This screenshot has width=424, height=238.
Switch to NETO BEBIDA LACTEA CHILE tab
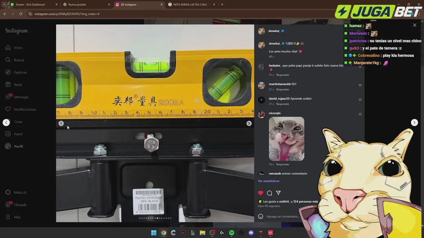tap(191, 5)
